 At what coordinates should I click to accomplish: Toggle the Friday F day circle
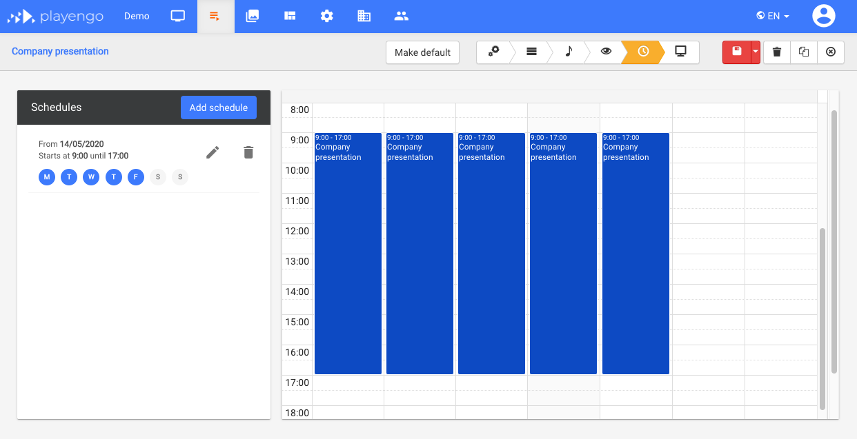coord(136,177)
